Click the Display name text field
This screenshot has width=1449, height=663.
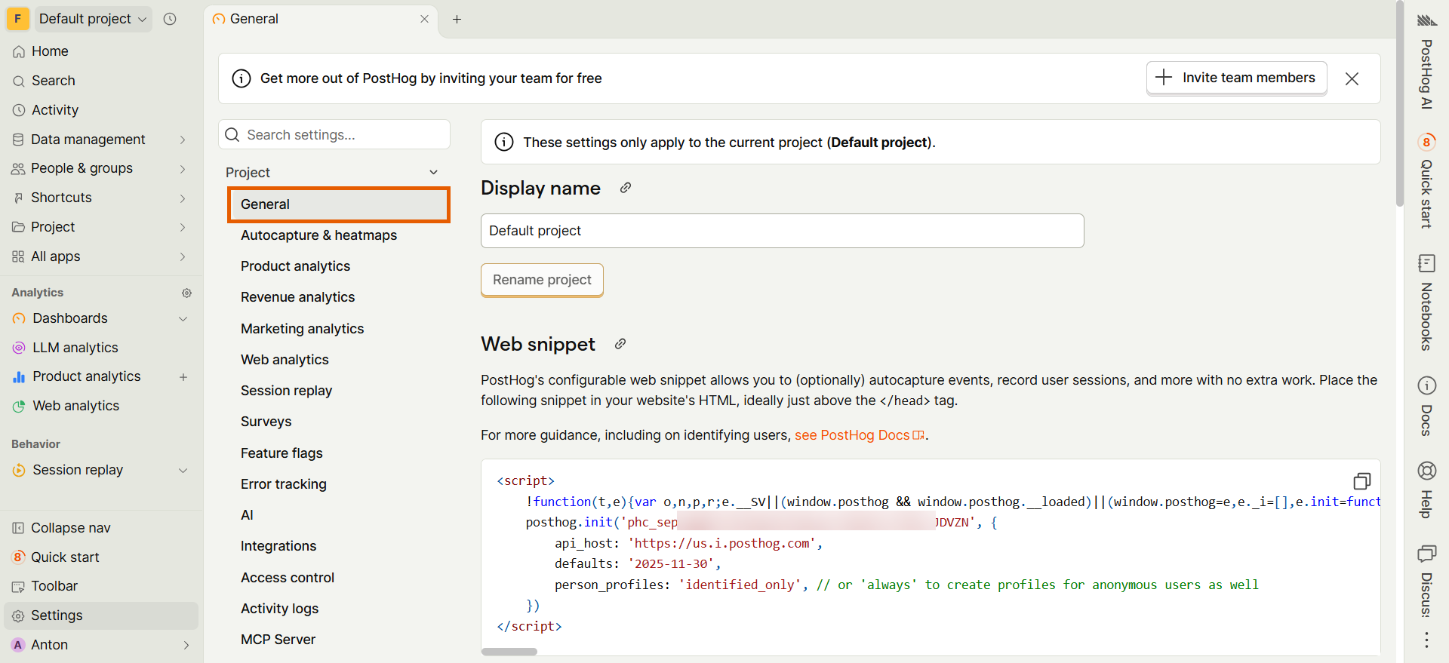point(782,231)
